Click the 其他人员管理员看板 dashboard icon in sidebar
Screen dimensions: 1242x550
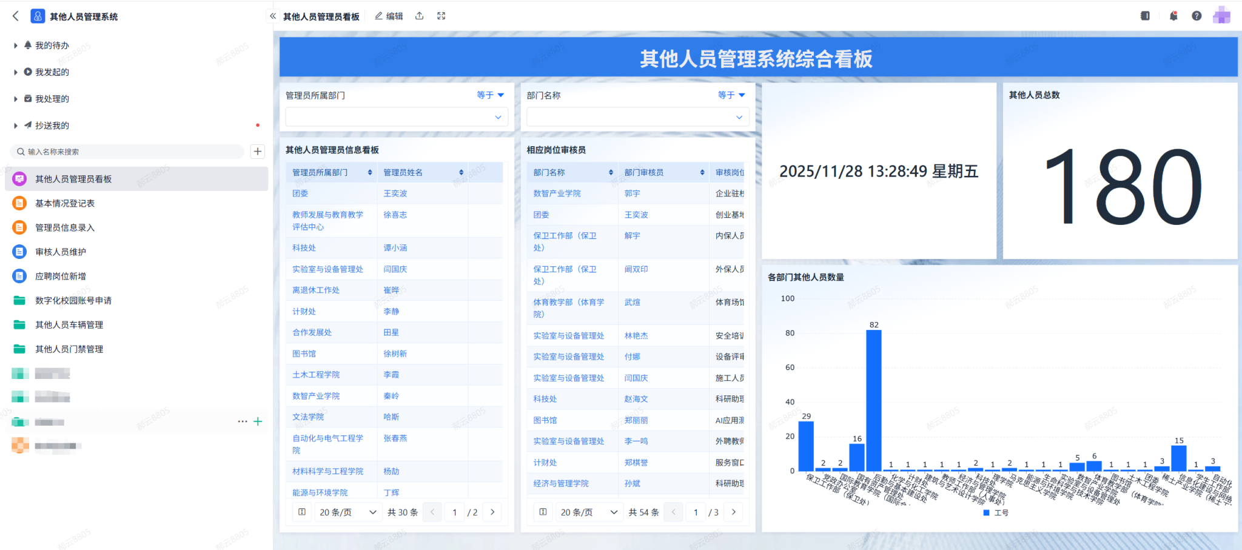click(x=19, y=178)
